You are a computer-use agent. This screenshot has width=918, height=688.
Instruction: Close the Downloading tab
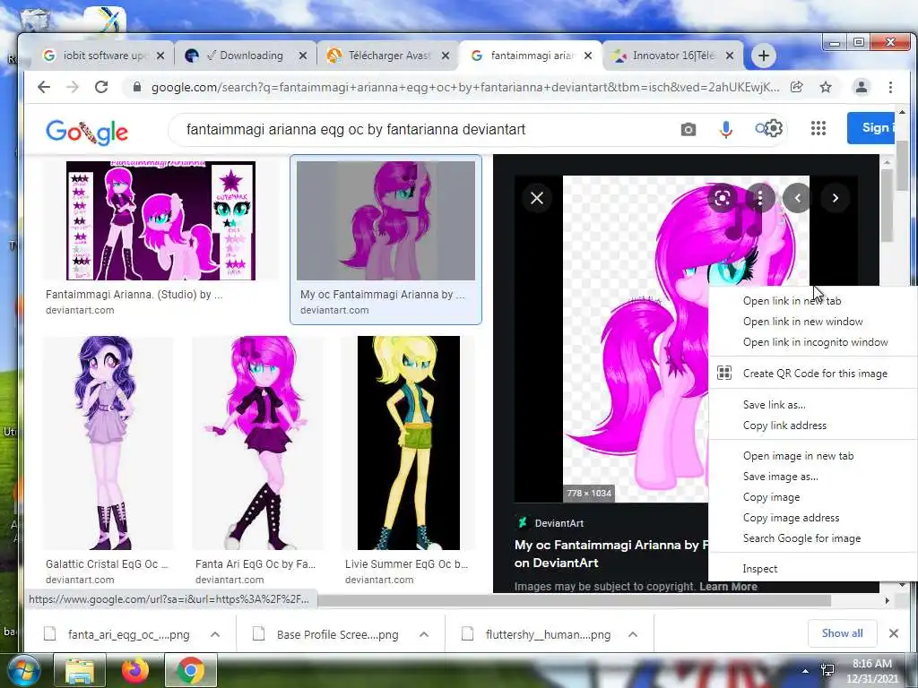click(303, 56)
